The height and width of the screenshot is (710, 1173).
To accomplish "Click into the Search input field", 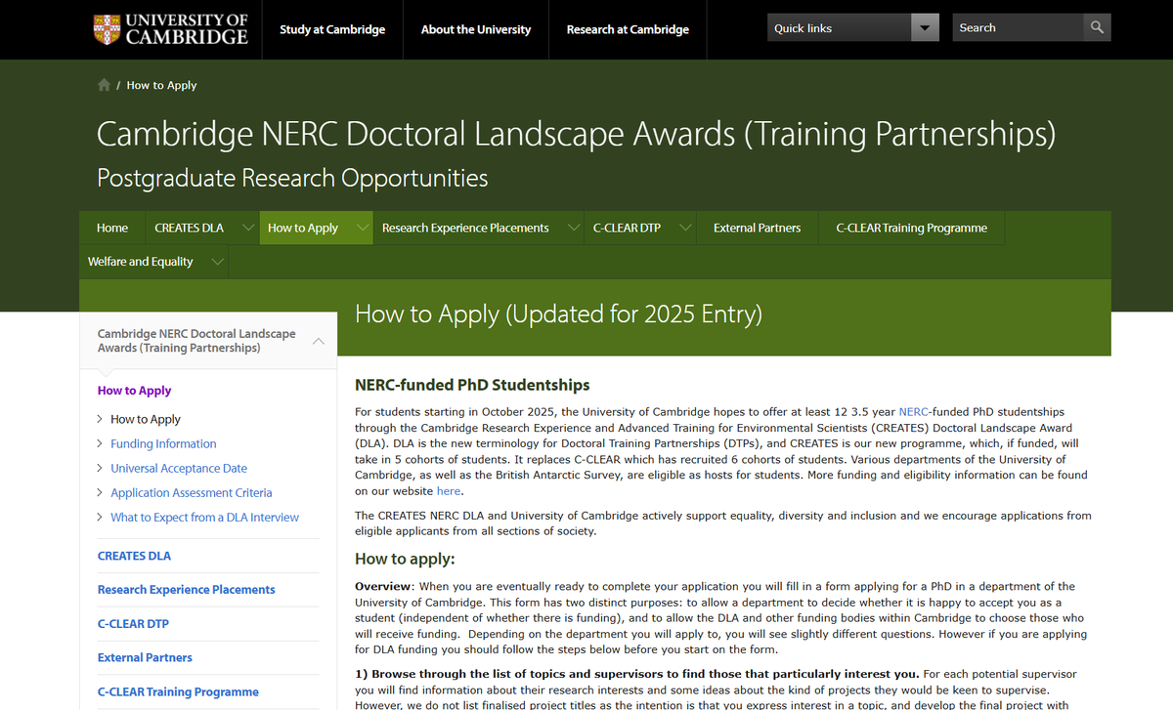I will pos(1019,27).
